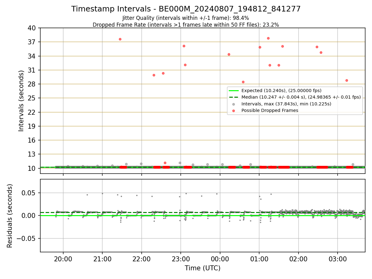Click the "Jitter Quality" 98.4% subtitle line
The image size is (372, 279).
(x=186, y=18)
